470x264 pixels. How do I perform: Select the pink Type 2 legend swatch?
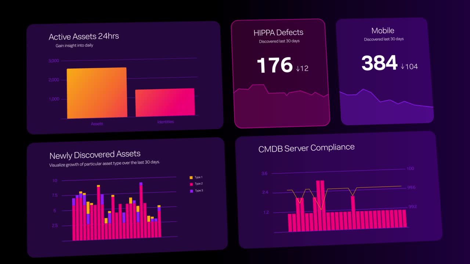191,184
